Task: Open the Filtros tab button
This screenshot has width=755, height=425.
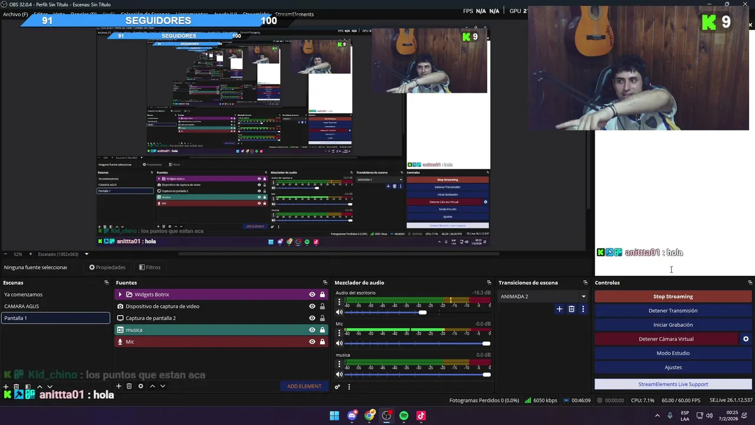Action: pyautogui.click(x=150, y=267)
